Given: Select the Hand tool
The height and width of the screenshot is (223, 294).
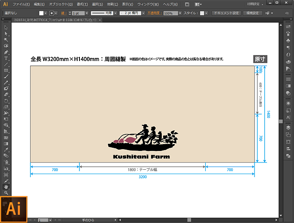Looking at the screenshot, I should (x=6, y=187).
